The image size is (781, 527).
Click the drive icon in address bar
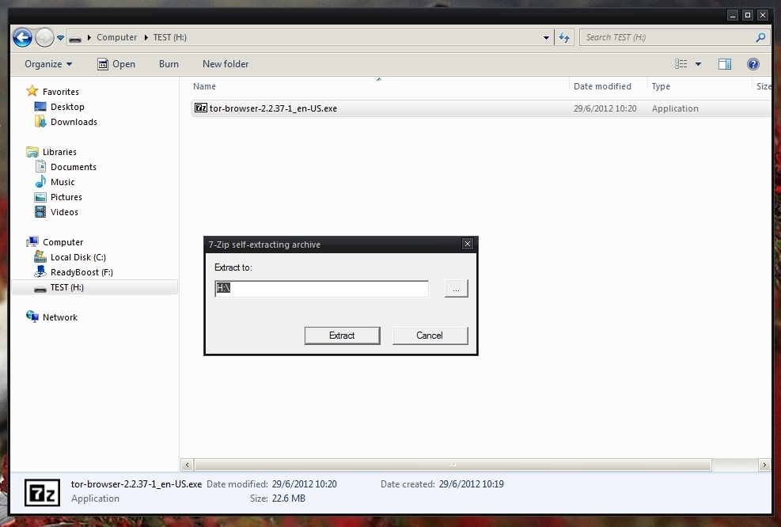pyautogui.click(x=74, y=38)
